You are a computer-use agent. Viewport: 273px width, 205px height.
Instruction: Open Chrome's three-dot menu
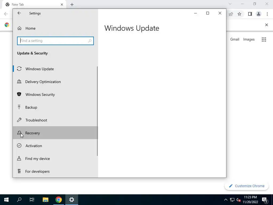click(267, 14)
